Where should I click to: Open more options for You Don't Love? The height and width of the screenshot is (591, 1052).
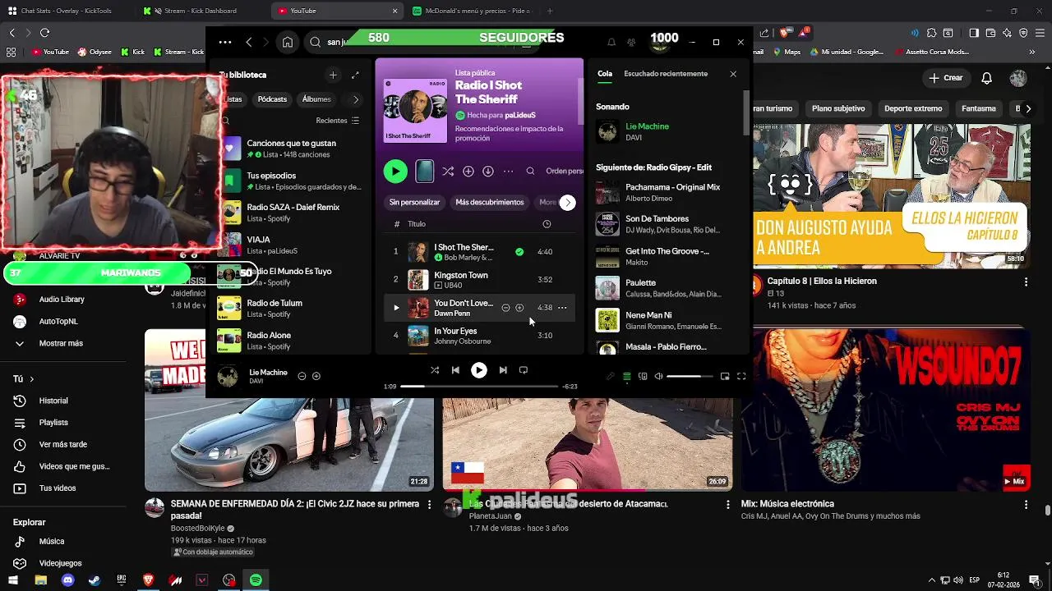[562, 308]
